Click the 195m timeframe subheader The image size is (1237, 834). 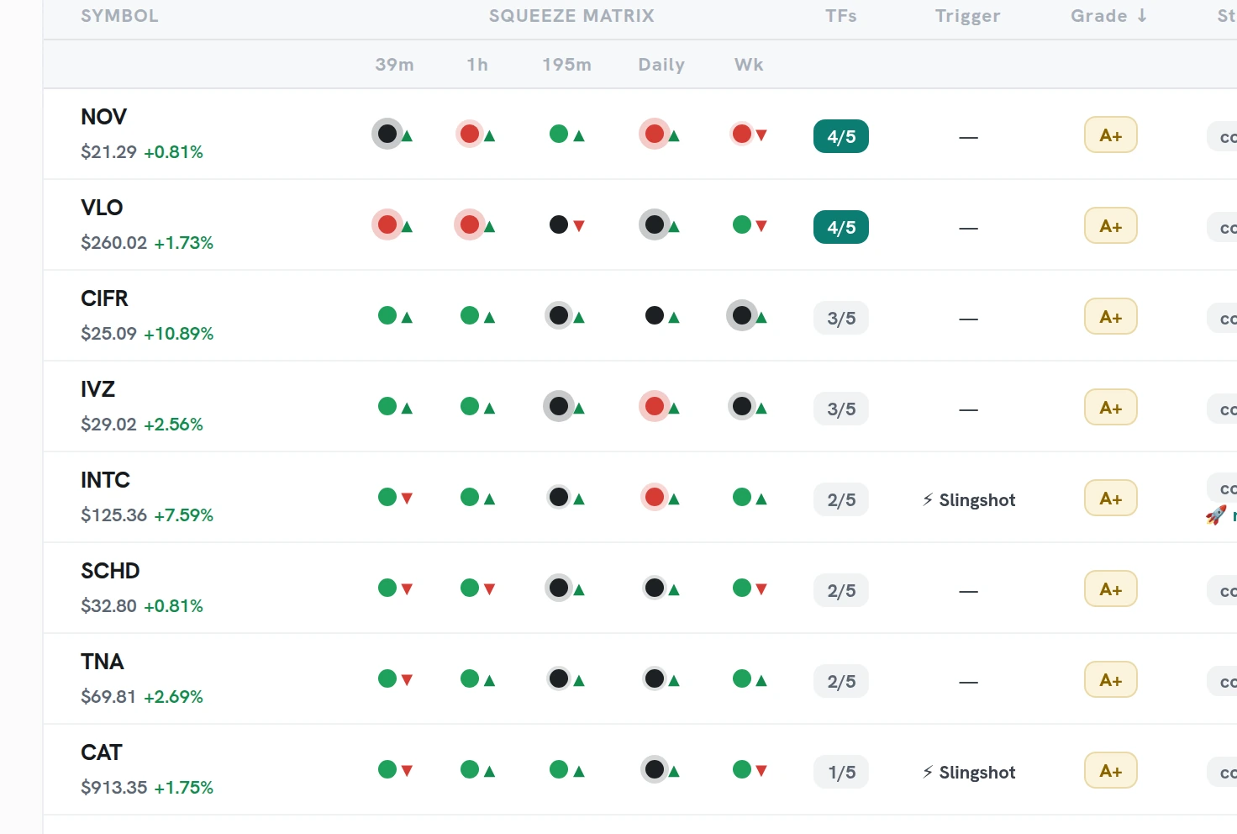coord(566,65)
